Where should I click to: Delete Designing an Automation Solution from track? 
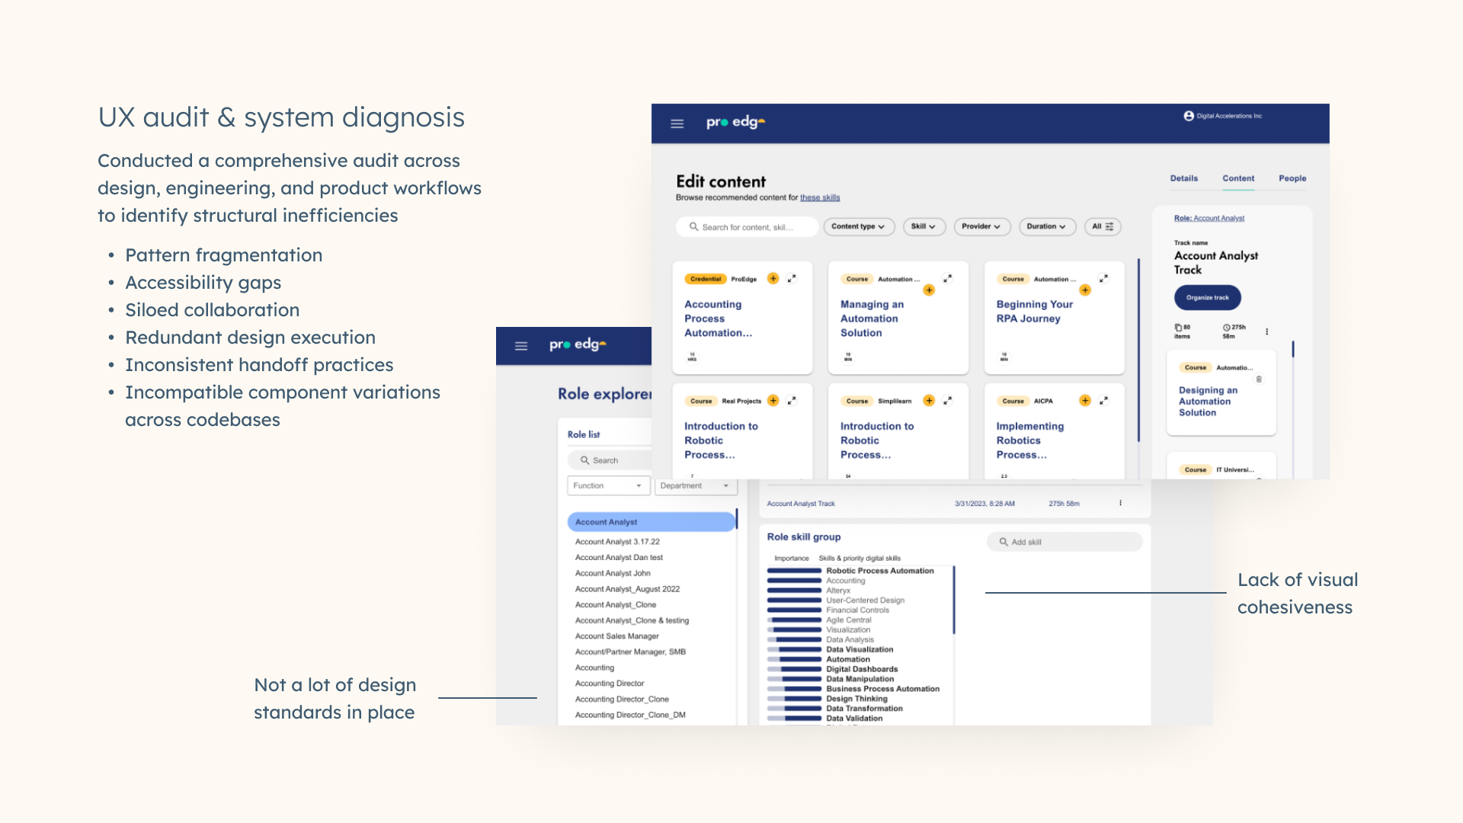[1259, 379]
